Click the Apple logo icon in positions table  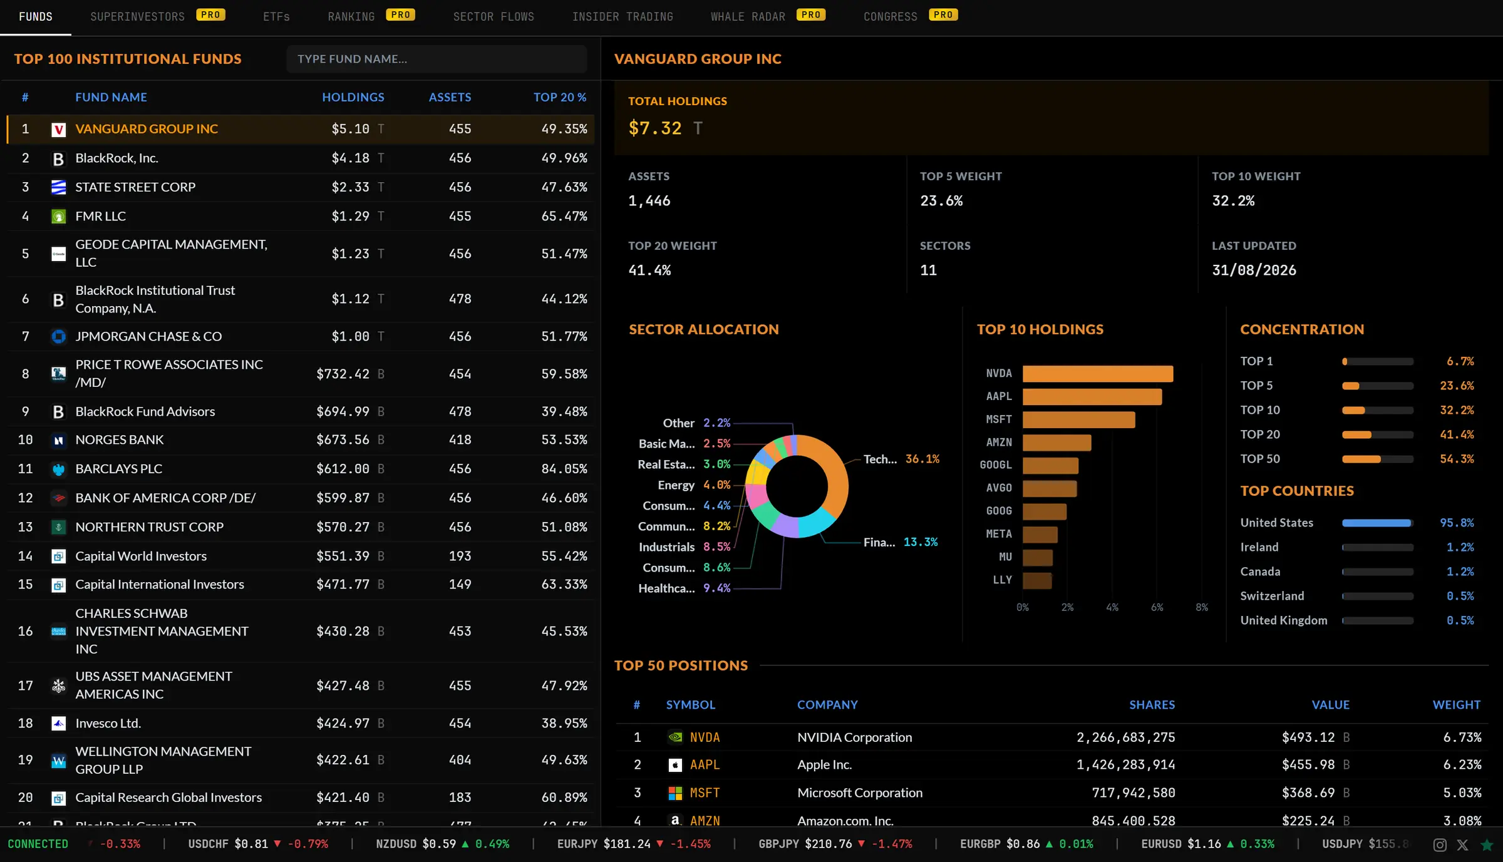tap(675, 765)
